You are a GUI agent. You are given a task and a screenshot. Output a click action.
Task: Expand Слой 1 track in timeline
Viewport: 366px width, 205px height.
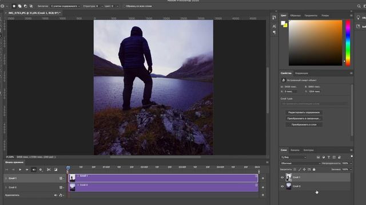(x=6, y=178)
